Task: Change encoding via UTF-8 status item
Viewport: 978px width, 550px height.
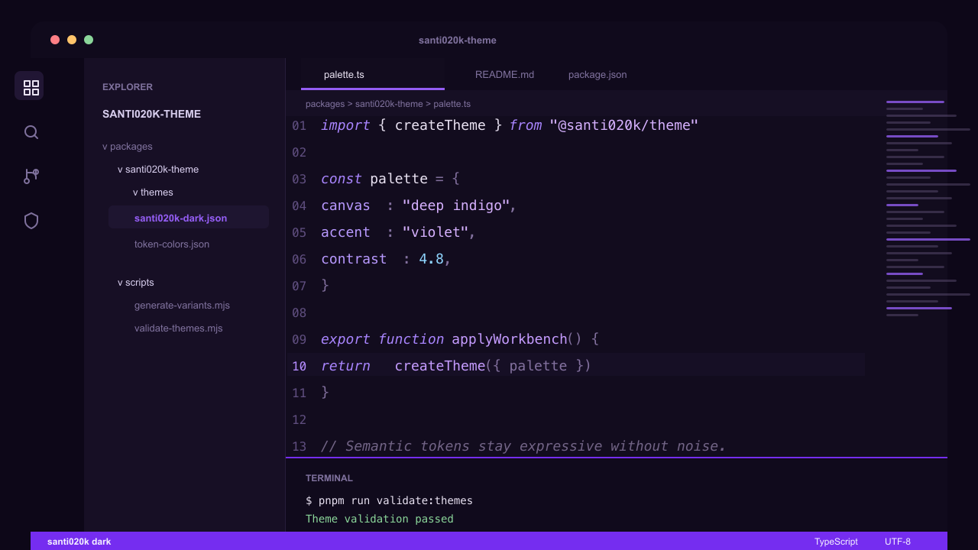Action: point(898,542)
